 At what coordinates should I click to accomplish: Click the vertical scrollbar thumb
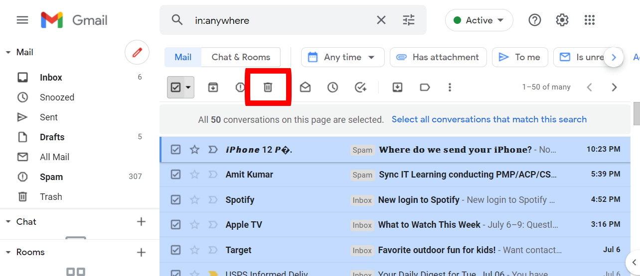pos(637,113)
